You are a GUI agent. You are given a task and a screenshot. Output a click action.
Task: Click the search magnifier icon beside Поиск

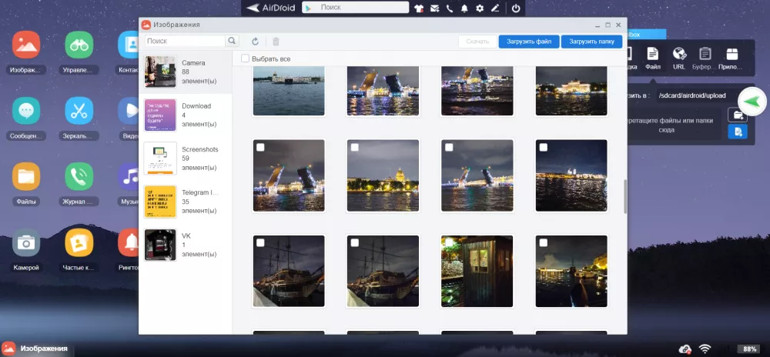[x=232, y=41]
